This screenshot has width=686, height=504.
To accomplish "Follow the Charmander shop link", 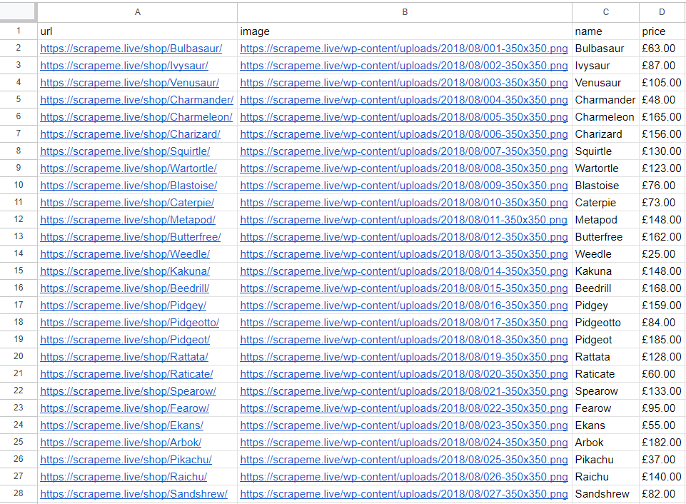I will tap(137, 100).
